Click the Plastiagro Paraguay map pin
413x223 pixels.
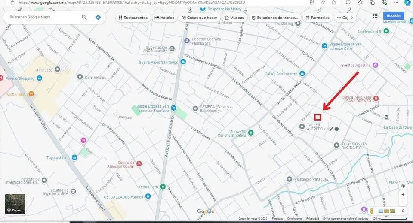coord(290,179)
